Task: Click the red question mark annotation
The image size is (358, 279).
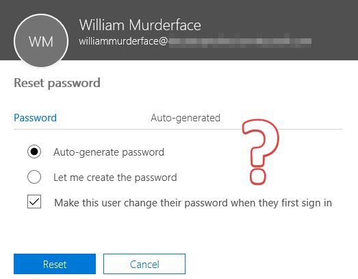Action: pos(261,151)
